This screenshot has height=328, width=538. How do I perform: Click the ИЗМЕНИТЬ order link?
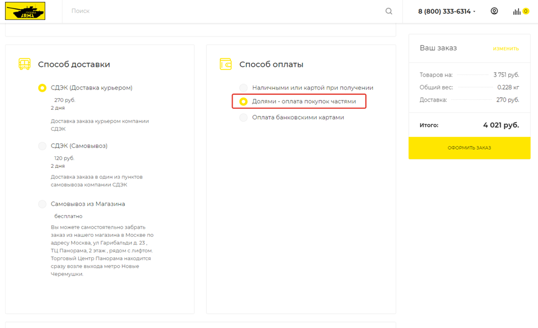pyautogui.click(x=505, y=49)
